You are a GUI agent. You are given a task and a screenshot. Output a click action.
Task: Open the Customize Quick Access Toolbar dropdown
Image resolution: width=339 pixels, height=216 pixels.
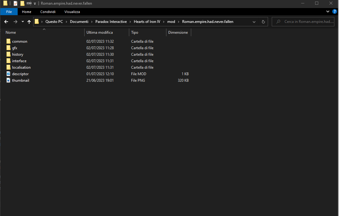point(35,4)
